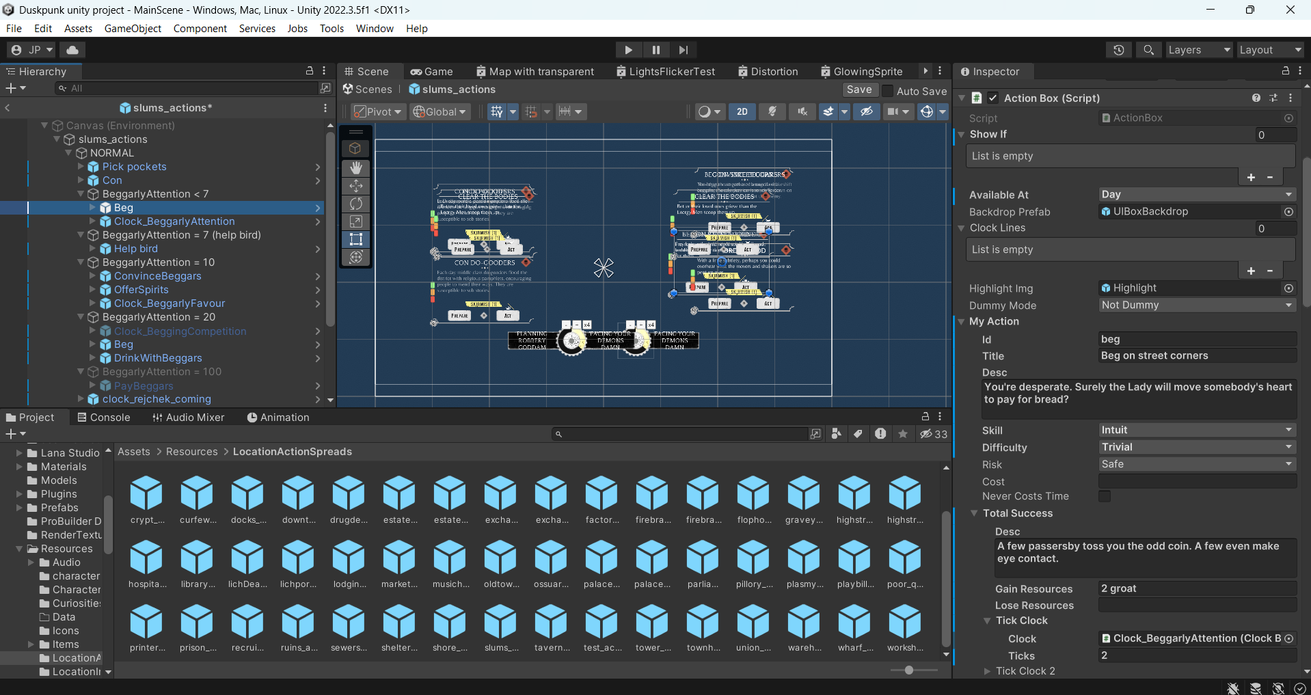The width and height of the screenshot is (1311, 695).
Task: Toggle the 2D view mode
Action: 742,111
